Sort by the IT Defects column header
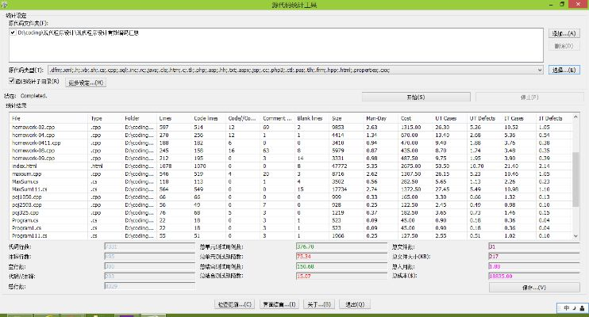 [554, 118]
